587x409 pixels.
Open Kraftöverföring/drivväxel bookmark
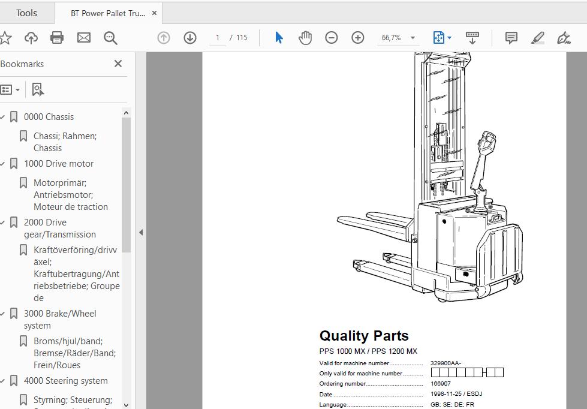point(76,274)
